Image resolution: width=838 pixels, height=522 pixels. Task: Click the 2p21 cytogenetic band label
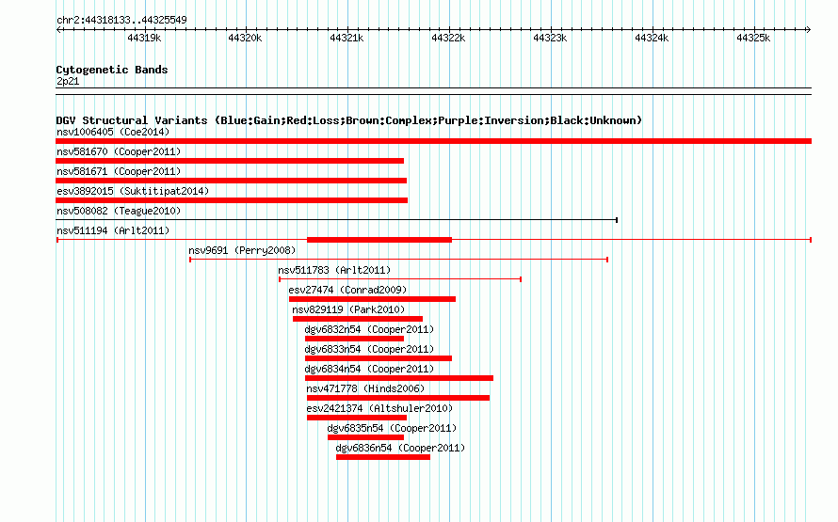(x=68, y=81)
